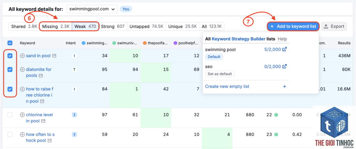Click the plus icon beside how to raise free chlorine

click(x=22, y=89)
